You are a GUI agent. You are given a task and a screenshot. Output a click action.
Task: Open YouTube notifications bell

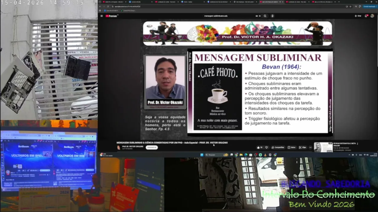[x=366, y=16]
